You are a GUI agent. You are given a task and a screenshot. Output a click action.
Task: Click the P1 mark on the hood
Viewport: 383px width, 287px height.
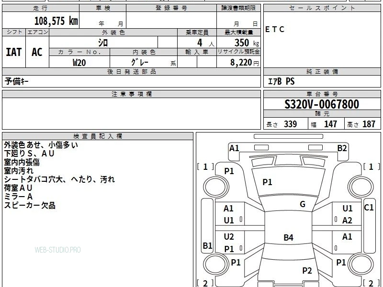click(267, 182)
